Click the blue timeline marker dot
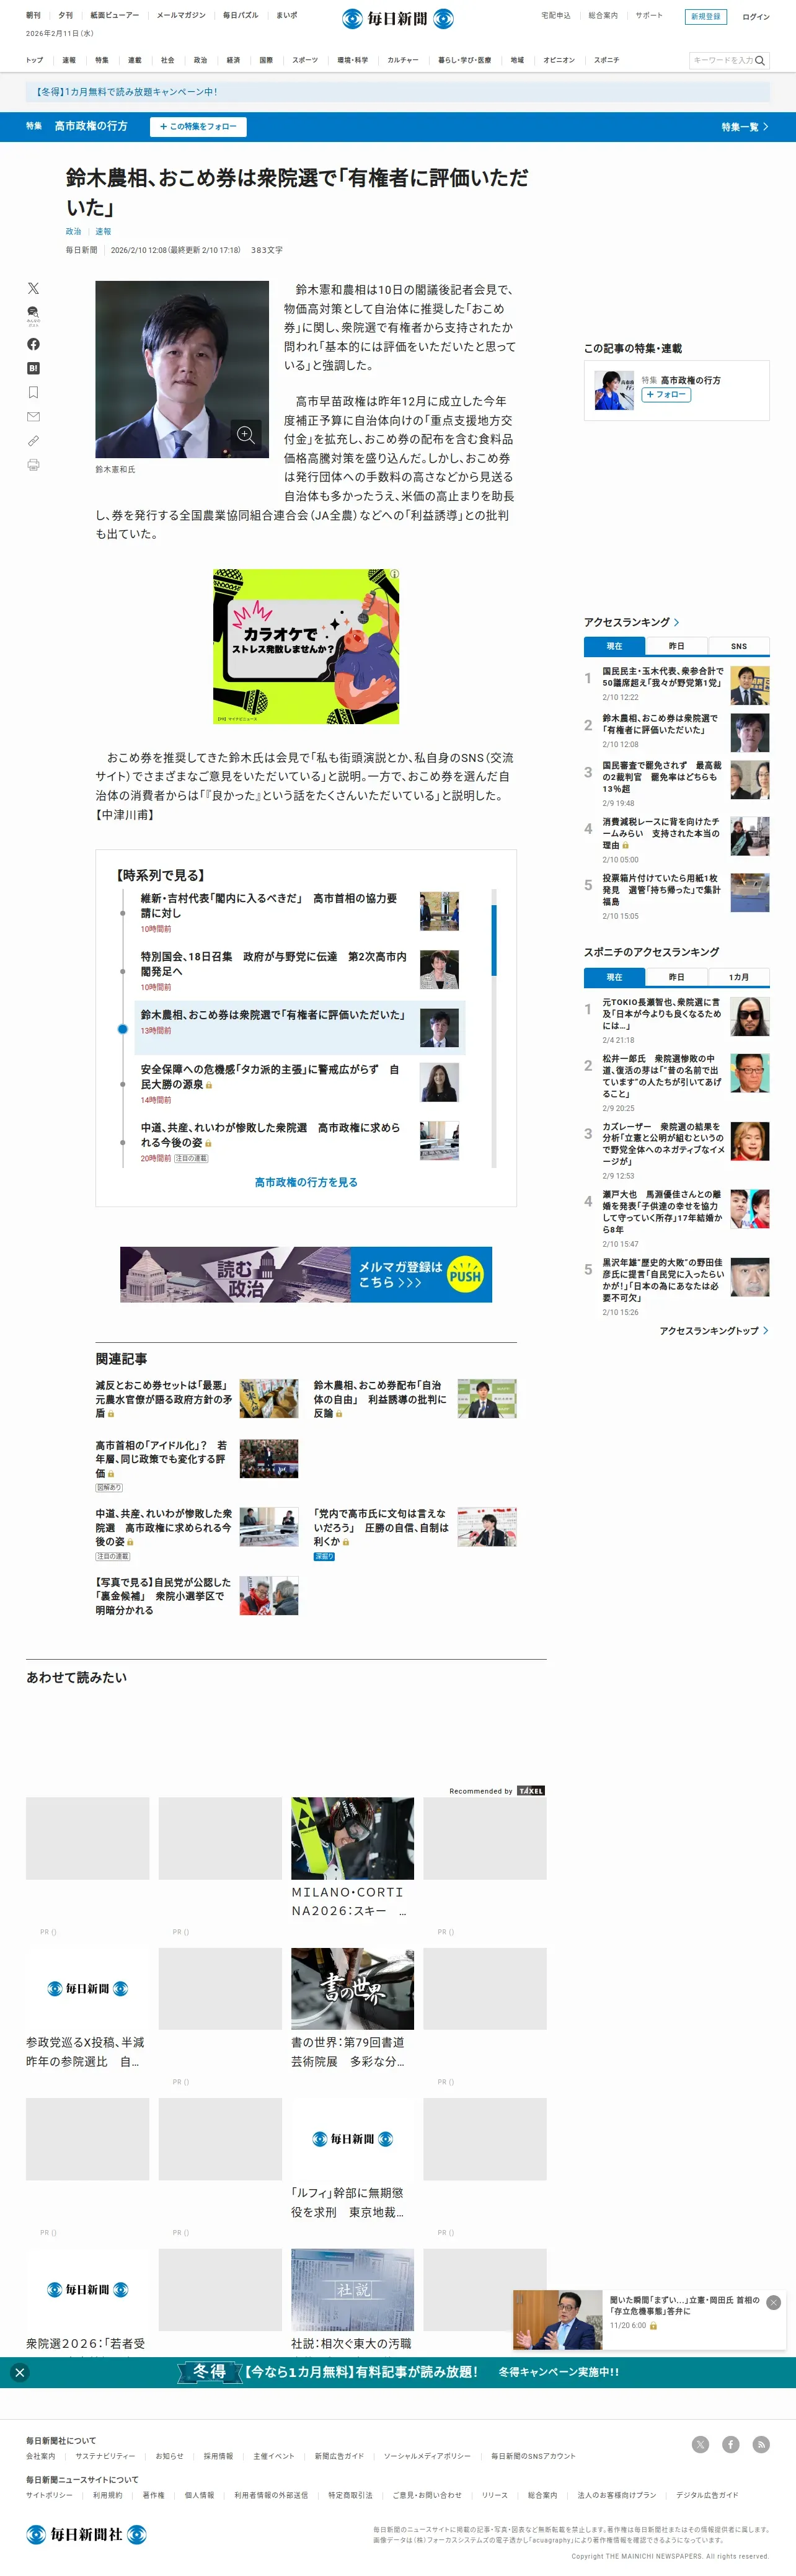The width and height of the screenshot is (796, 2576). point(122,1028)
